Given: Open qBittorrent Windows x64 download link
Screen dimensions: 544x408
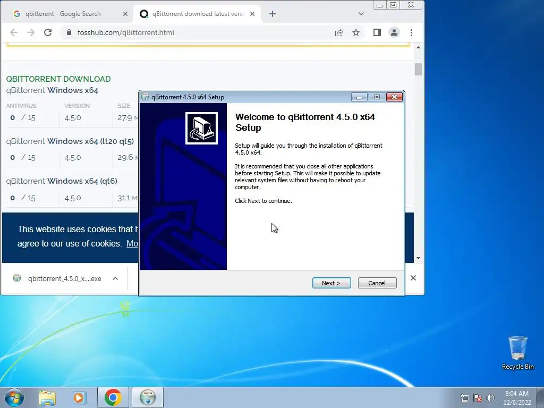Looking at the screenshot, I should point(52,90).
